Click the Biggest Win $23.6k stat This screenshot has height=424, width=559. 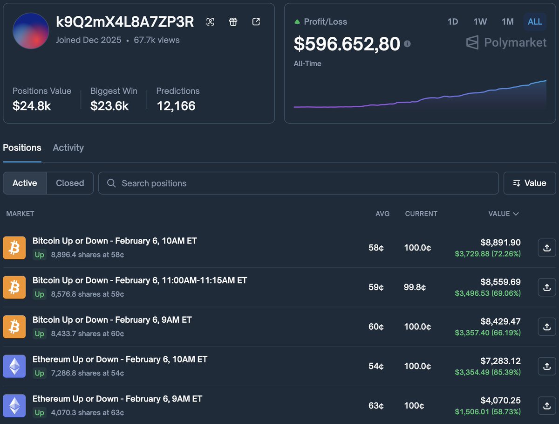114,99
